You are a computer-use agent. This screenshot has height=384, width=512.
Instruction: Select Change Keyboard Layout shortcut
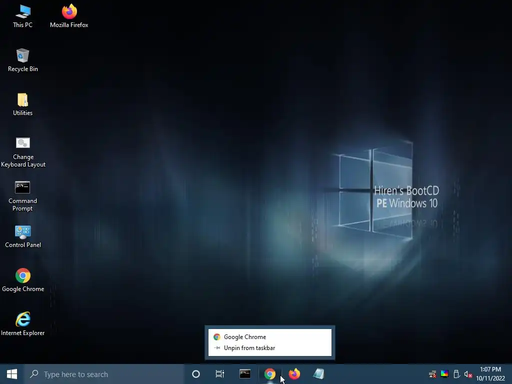click(23, 152)
